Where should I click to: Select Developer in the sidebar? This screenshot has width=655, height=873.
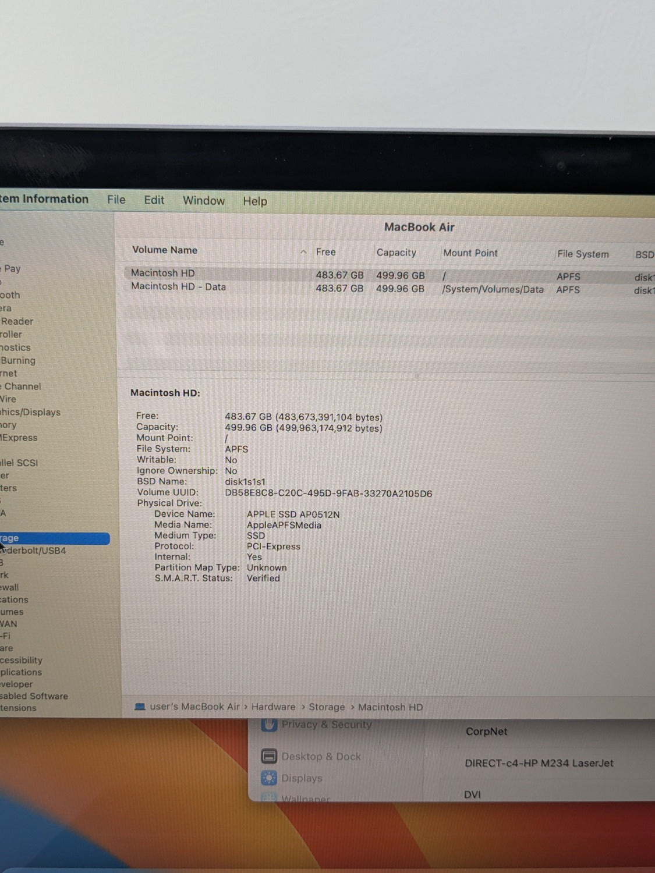click(16, 684)
